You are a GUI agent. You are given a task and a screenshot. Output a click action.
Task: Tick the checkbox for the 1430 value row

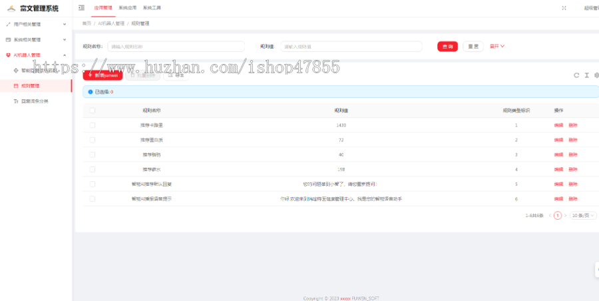click(92, 125)
